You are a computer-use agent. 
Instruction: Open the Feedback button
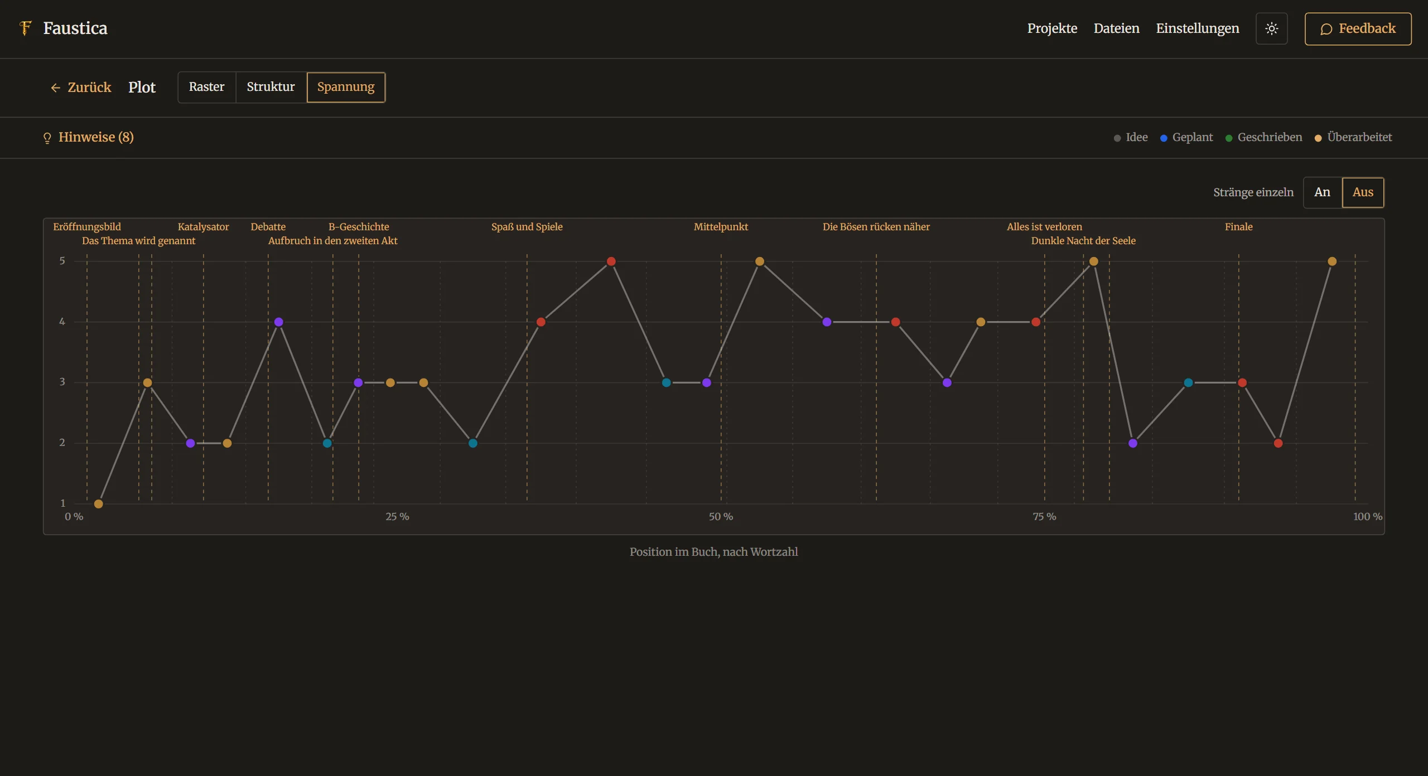click(1358, 28)
